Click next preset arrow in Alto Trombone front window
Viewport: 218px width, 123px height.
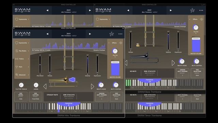(x=90, y=34)
